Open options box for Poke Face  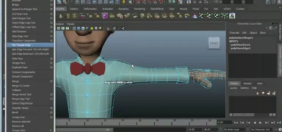(x=51, y=59)
